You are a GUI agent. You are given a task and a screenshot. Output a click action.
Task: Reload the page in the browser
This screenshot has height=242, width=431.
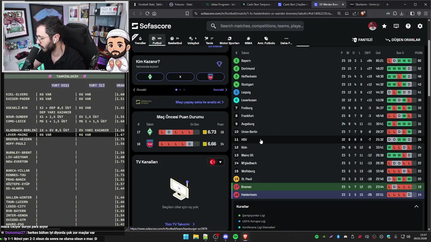coord(147,13)
